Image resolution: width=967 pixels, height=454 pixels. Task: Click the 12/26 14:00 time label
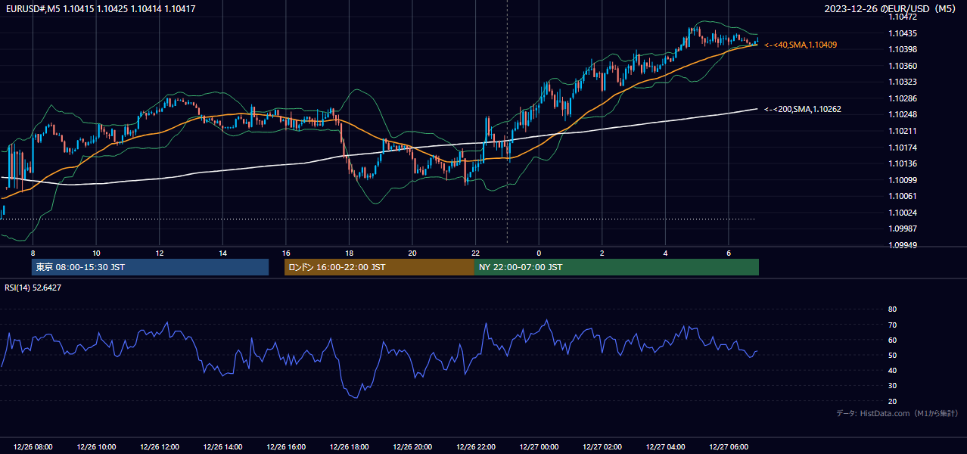coord(223,447)
